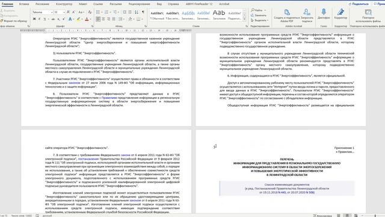Open the borders icon in Paragraph group
The height and width of the screenshot is (217, 385).
click(x=138, y=19)
